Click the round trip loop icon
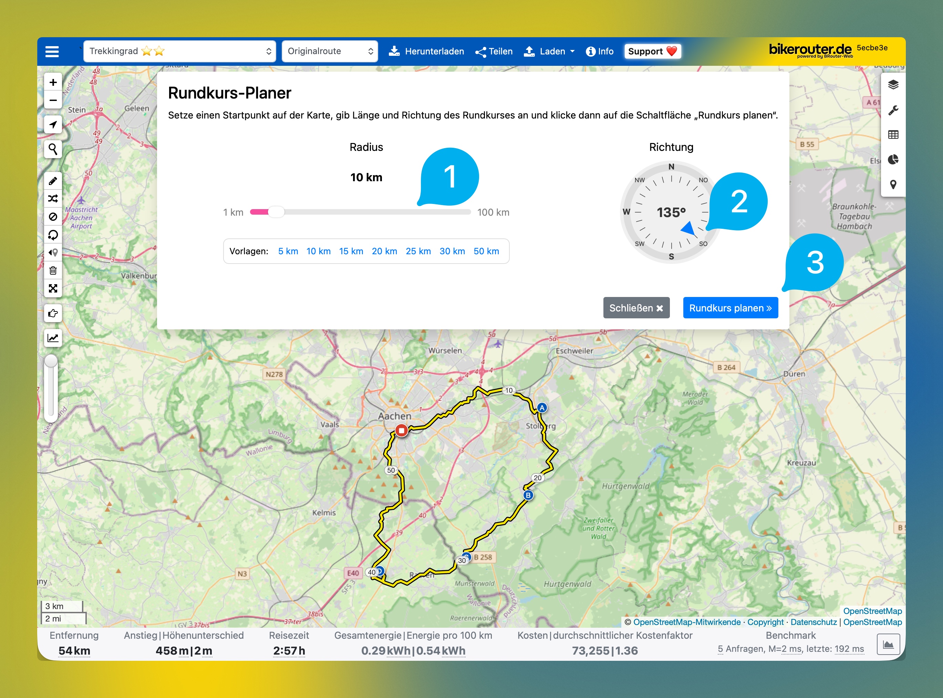The width and height of the screenshot is (943, 698). 53,235
